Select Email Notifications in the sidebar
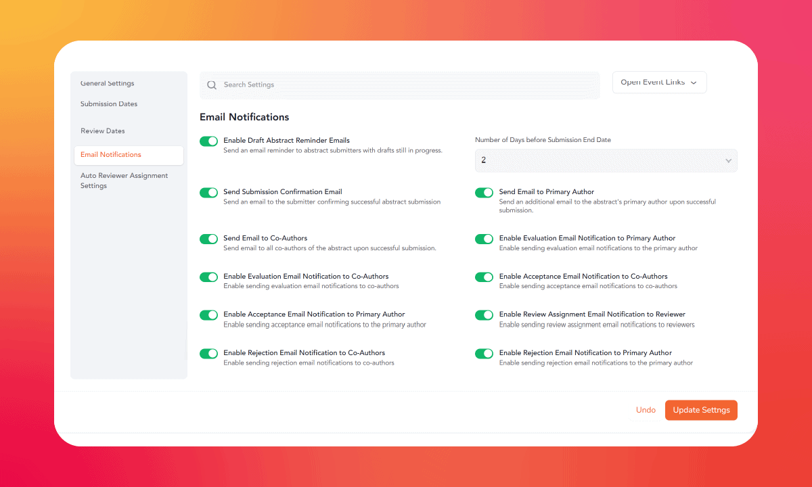The height and width of the screenshot is (487, 812). (110, 154)
